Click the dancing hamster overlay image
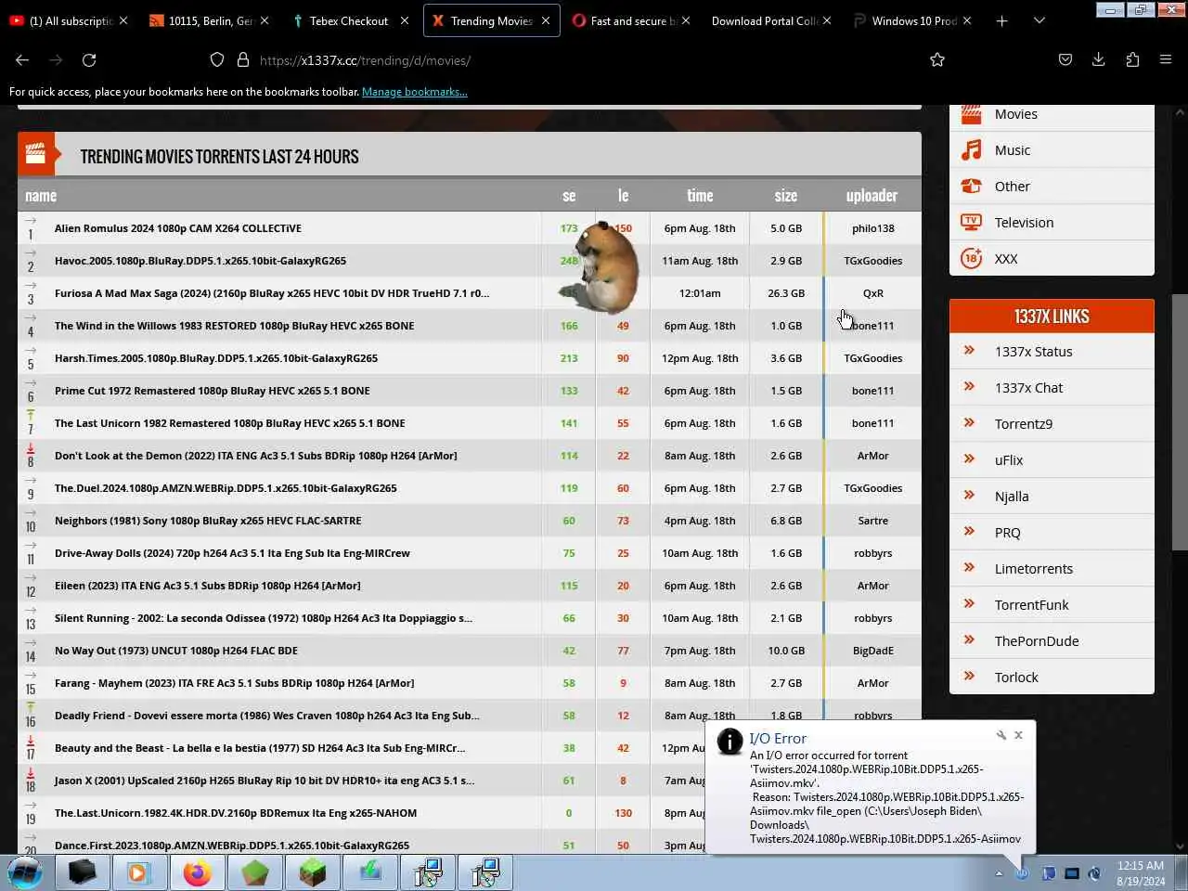 (600, 267)
